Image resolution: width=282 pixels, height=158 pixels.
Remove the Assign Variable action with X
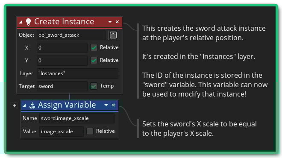113,105
